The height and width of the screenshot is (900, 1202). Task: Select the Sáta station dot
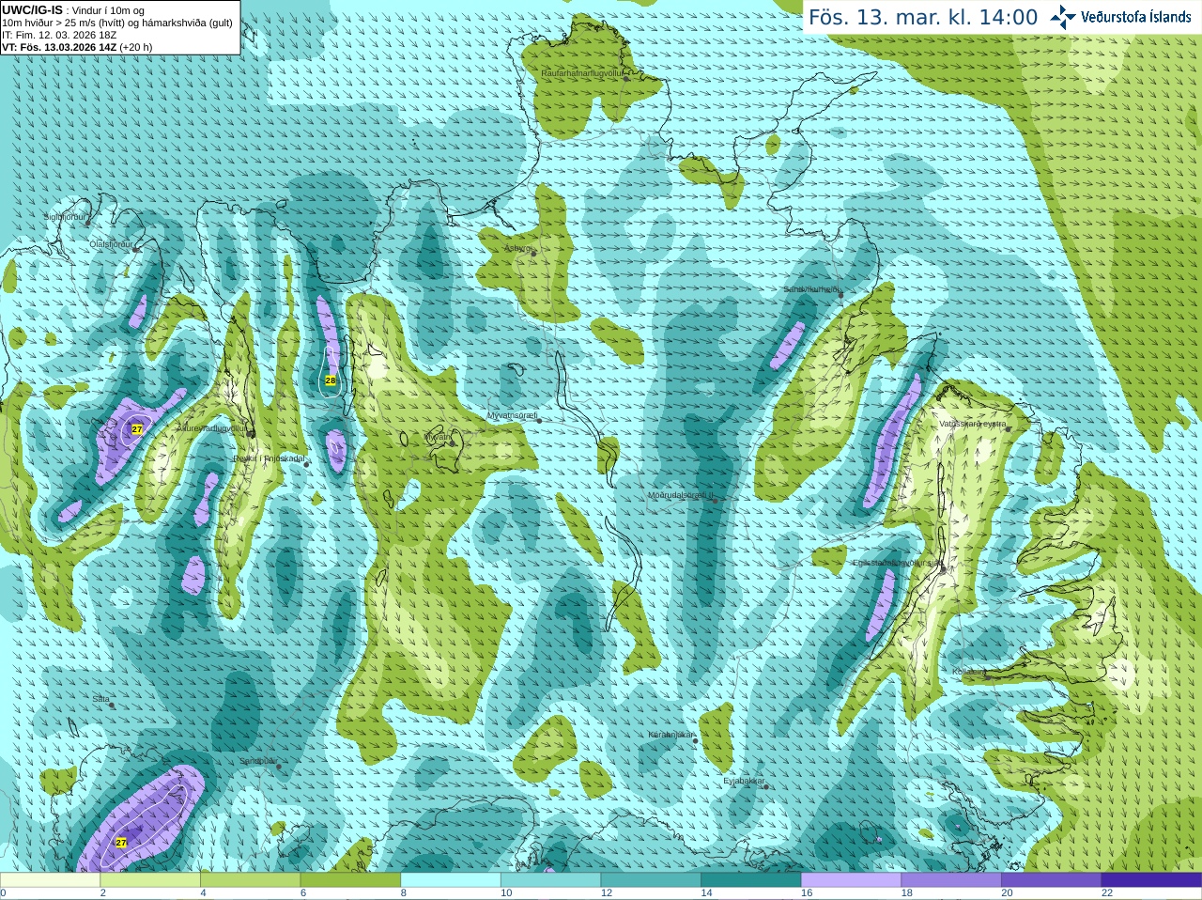[x=113, y=706]
